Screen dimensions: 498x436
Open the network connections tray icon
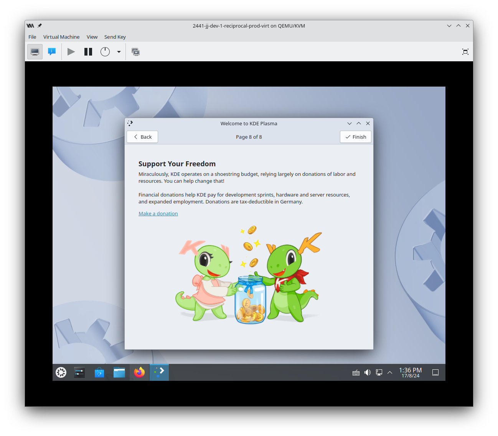[379, 372]
